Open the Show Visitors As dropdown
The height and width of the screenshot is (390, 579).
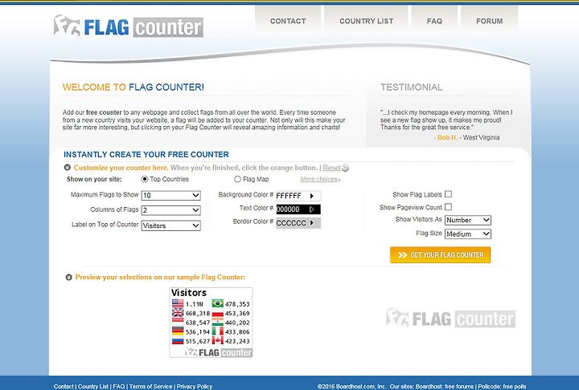click(468, 220)
